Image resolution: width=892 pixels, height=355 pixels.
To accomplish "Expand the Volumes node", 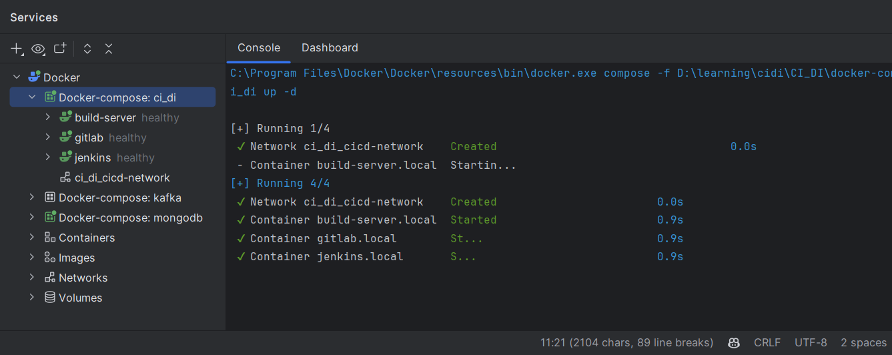I will pyautogui.click(x=32, y=298).
